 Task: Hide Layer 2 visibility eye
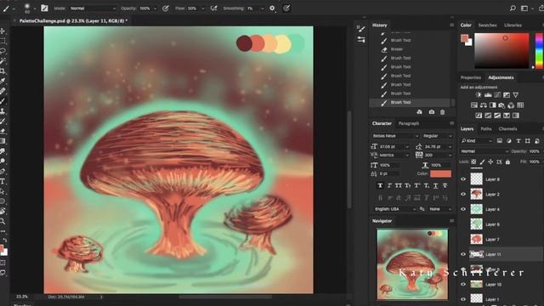click(463, 195)
